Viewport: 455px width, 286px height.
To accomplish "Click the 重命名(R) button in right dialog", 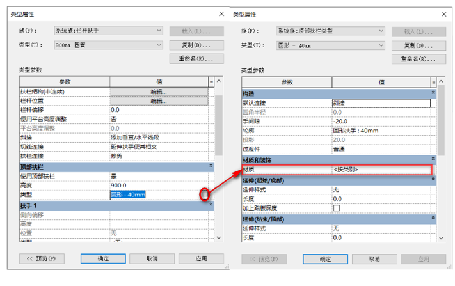I will point(419,59).
